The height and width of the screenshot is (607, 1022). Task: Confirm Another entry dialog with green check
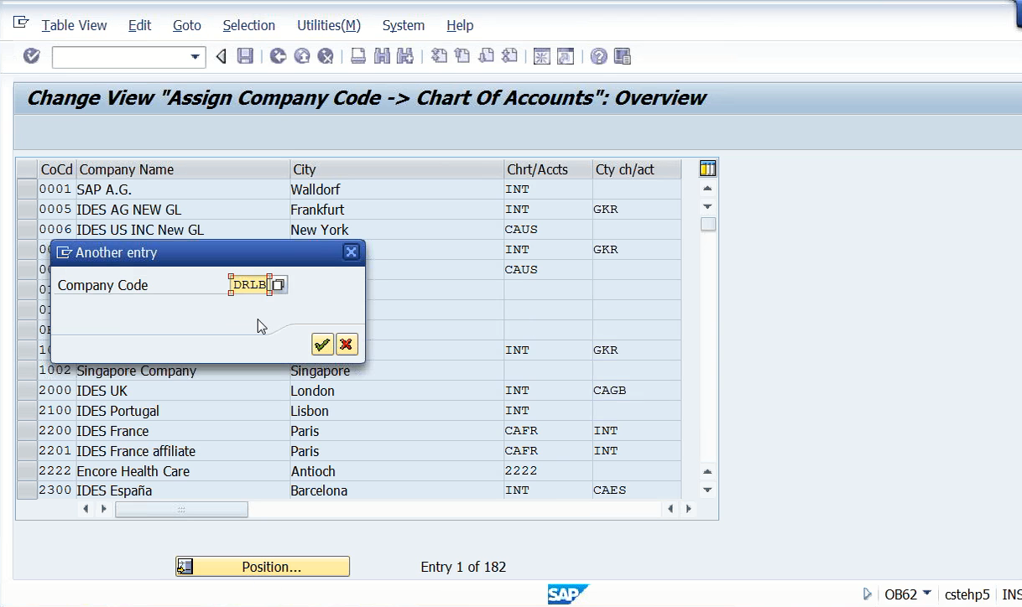click(x=322, y=344)
